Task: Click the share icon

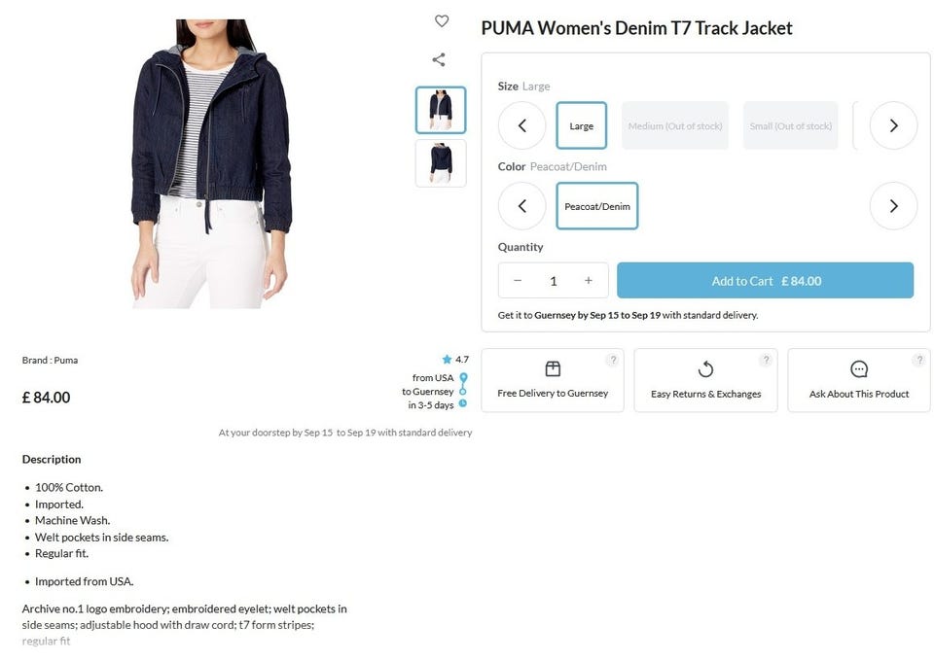Action: pos(439,59)
